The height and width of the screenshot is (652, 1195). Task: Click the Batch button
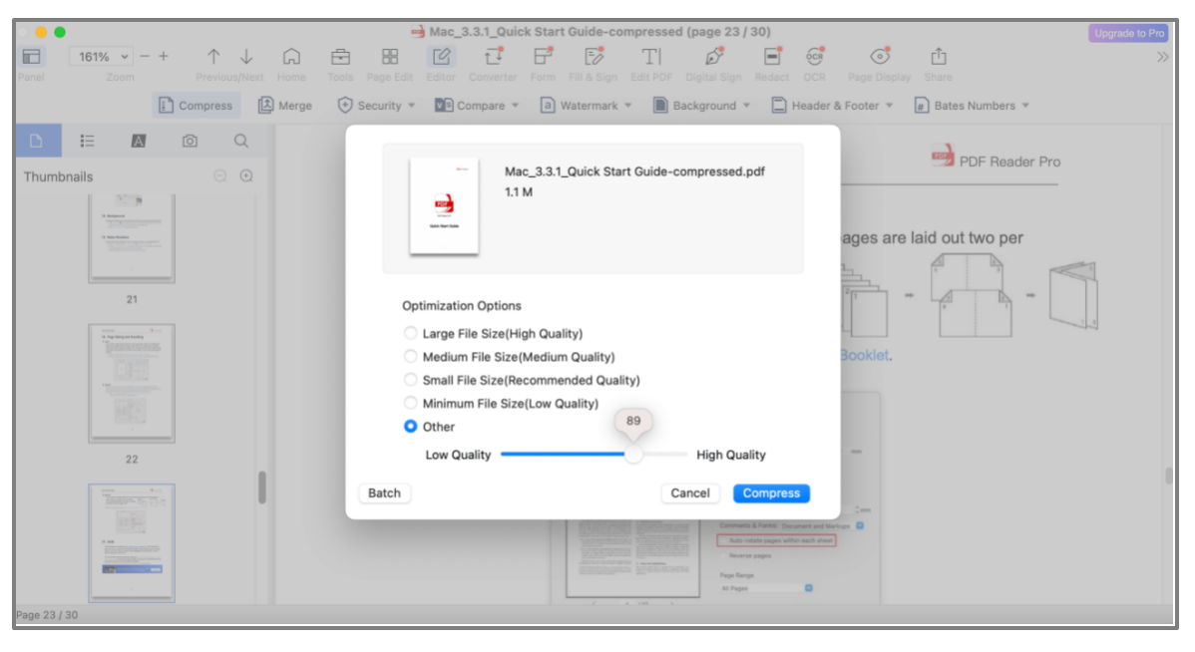tap(384, 492)
